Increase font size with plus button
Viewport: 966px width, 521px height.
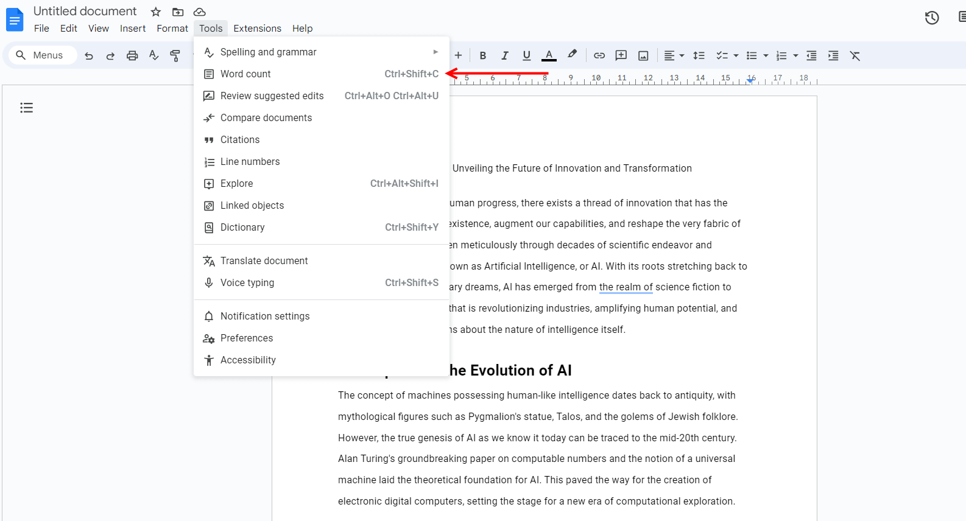(x=458, y=55)
